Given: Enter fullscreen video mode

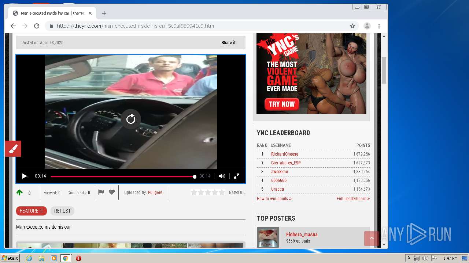Looking at the screenshot, I should pos(237,176).
